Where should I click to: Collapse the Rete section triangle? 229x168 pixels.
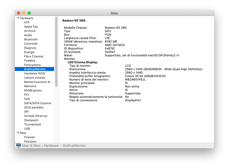18,133
